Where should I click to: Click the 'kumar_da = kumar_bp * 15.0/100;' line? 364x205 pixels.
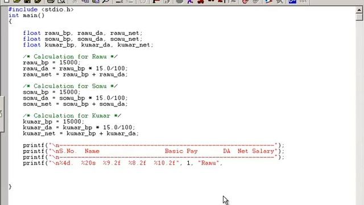(79, 128)
